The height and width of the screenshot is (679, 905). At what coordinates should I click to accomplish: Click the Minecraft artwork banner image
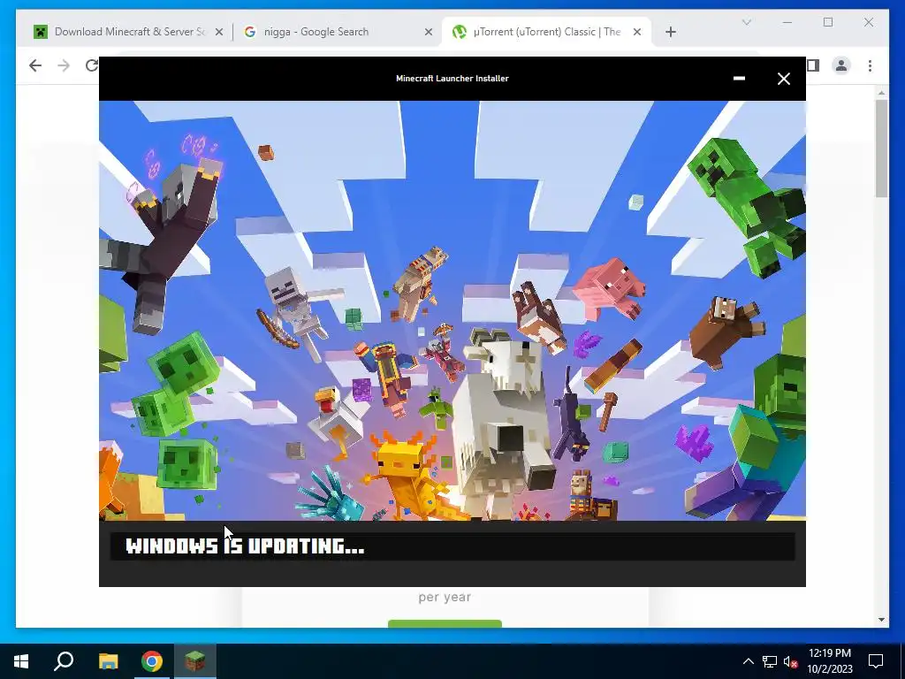[452, 310]
